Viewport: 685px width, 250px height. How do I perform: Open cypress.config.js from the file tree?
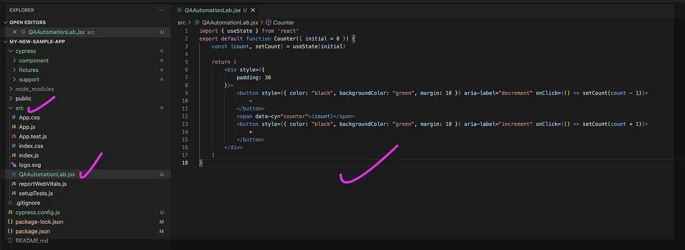coord(38,212)
